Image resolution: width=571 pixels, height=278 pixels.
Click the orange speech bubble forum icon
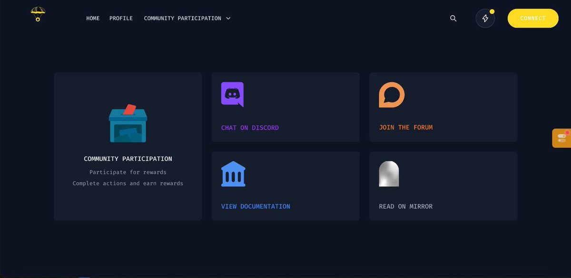pyautogui.click(x=391, y=95)
